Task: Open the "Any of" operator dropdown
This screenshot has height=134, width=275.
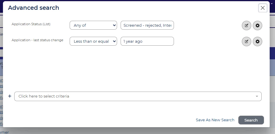Action: click(x=93, y=25)
